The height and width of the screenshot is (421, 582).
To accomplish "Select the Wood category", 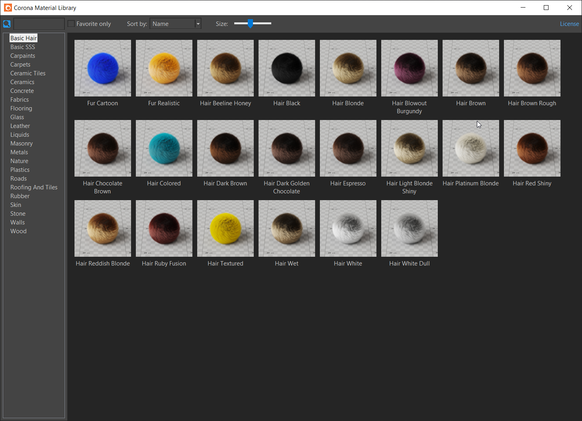I will [x=18, y=231].
